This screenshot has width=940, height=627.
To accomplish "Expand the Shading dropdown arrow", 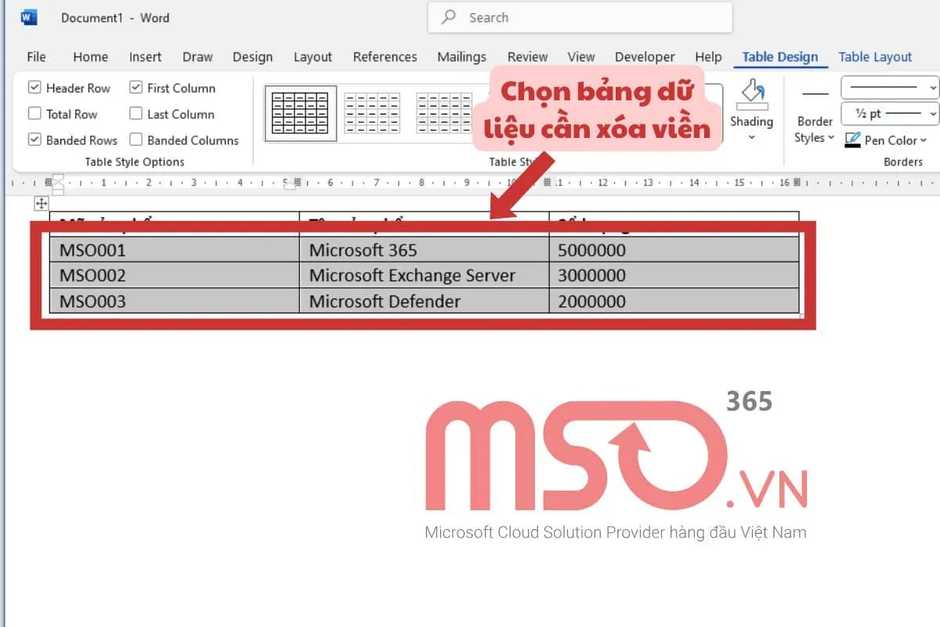I will pos(751,138).
